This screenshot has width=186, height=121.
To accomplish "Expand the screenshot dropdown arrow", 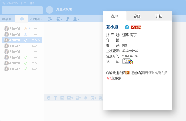I will 72,98.
